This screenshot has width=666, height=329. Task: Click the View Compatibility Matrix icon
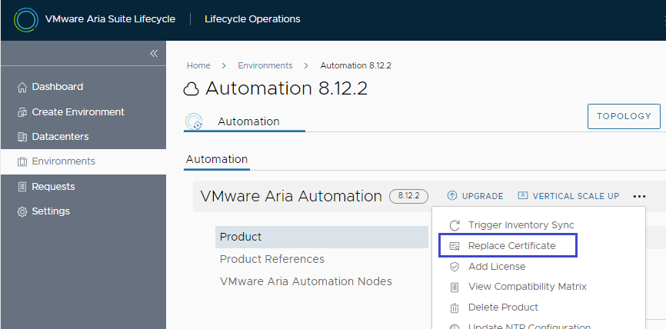(x=455, y=287)
